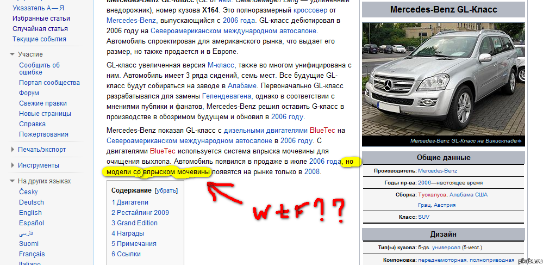This screenshot has height=265, width=543.
Task: Open Текущие события link
Action: click(39, 39)
